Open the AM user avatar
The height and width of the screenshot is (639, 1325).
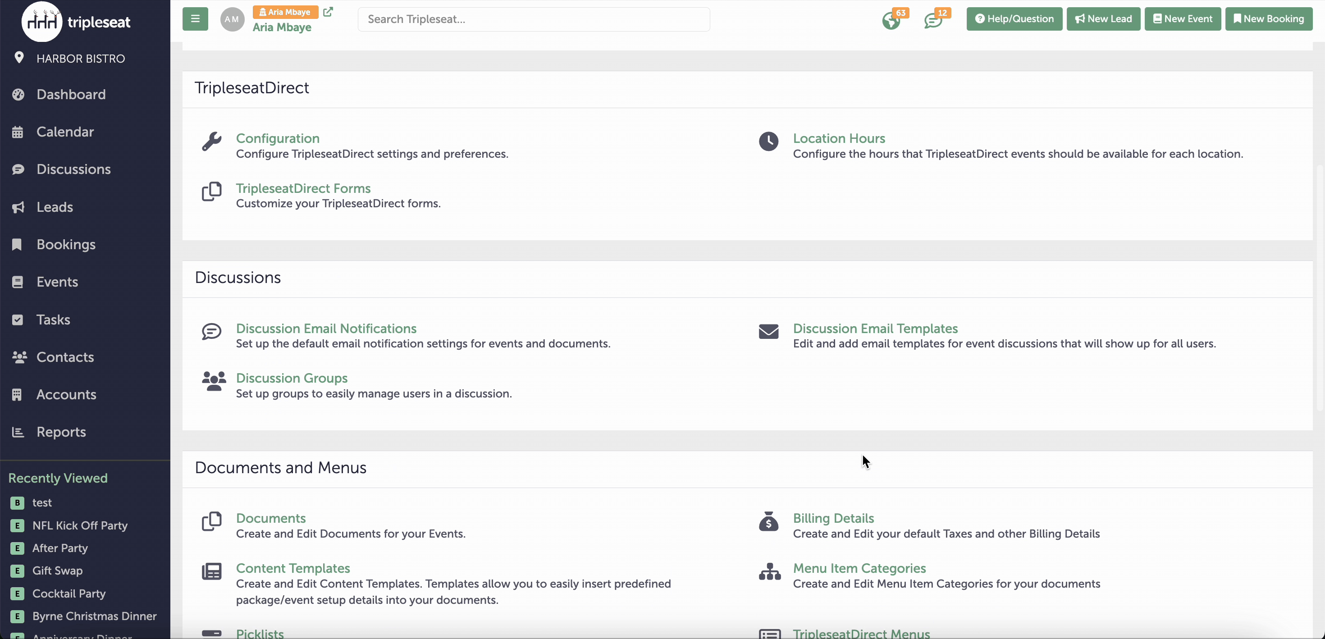[x=232, y=19]
